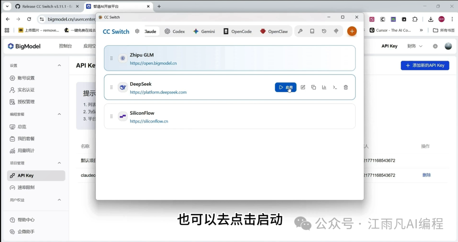Switch to the OpenClaw tab
458x242 pixels.
tap(274, 31)
